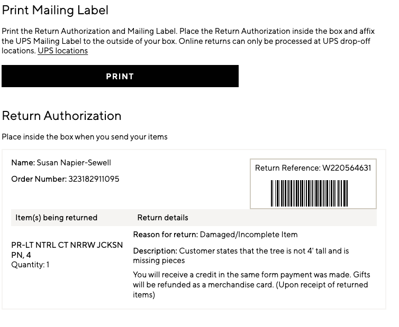Click the return reference barcode

click(x=309, y=193)
